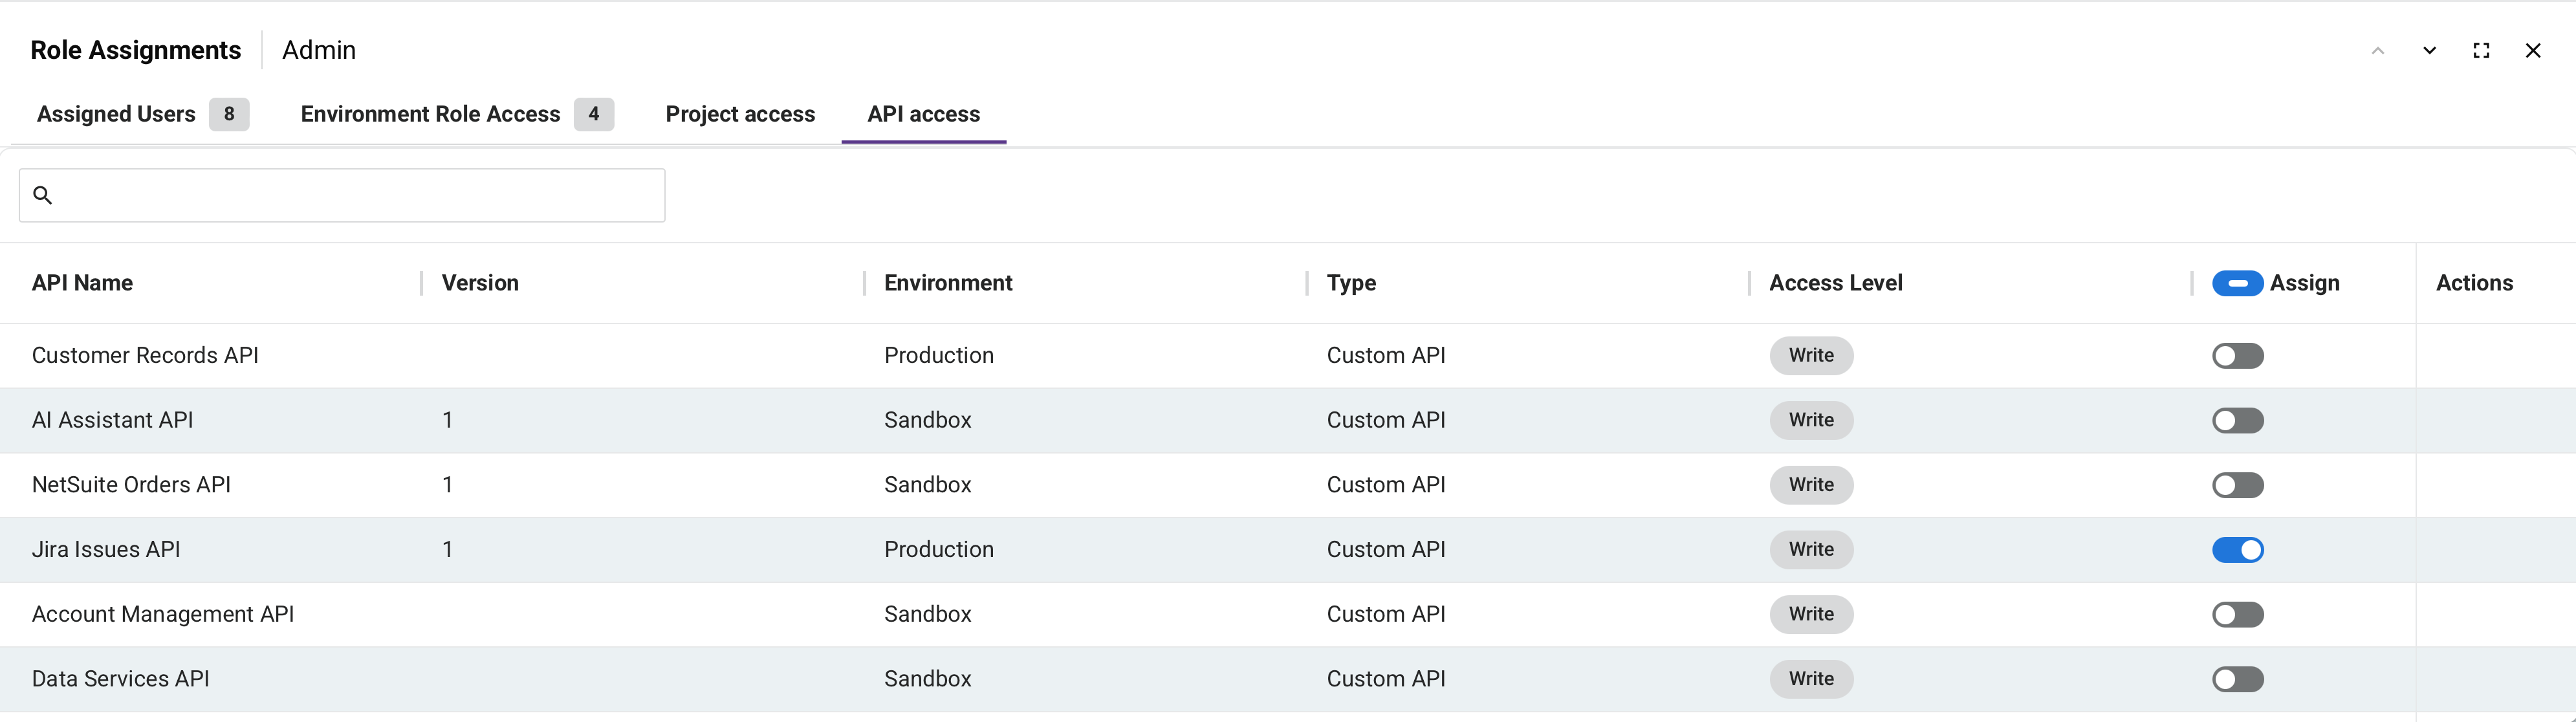Sort by Version column header
Image resolution: width=2576 pixels, height=722 pixels.
pos(480,283)
